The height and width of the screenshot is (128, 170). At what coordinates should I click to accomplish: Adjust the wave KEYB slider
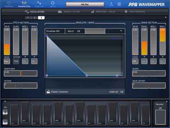[135, 42]
